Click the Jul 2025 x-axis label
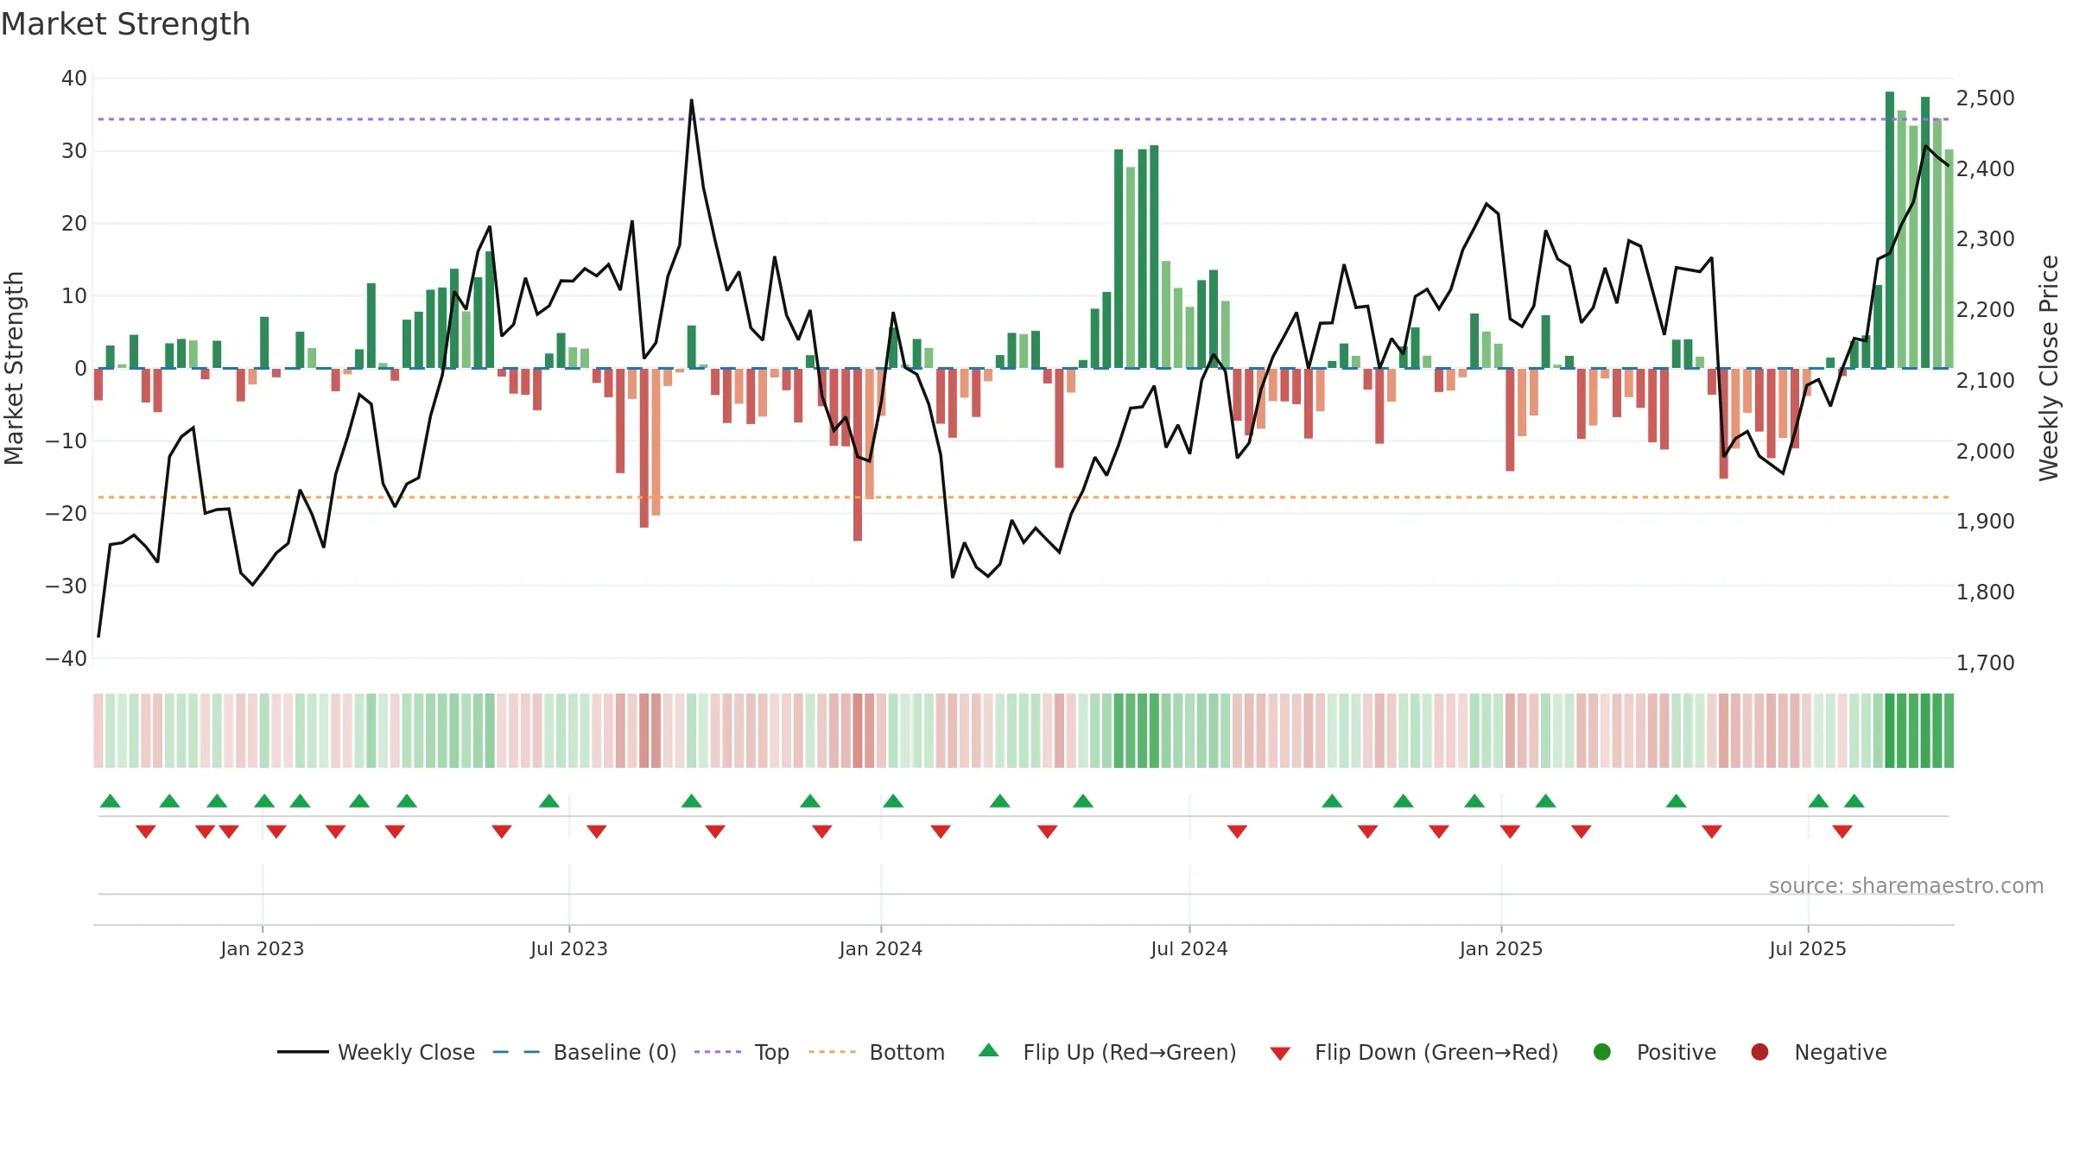This screenshot has height=1166, width=2073. (1808, 948)
